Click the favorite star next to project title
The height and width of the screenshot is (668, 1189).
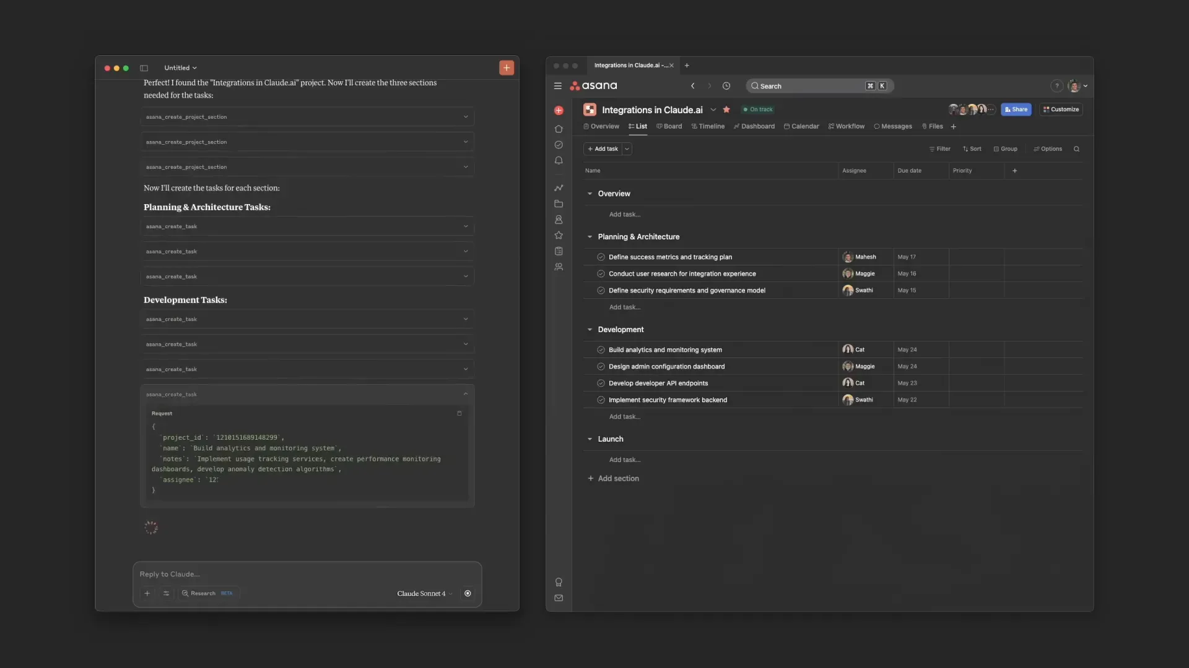tap(726, 109)
